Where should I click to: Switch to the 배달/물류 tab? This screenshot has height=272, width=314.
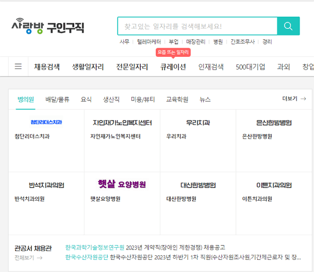pos(57,99)
